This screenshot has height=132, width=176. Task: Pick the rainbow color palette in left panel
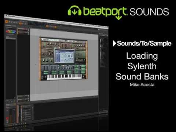[x=11, y=32]
